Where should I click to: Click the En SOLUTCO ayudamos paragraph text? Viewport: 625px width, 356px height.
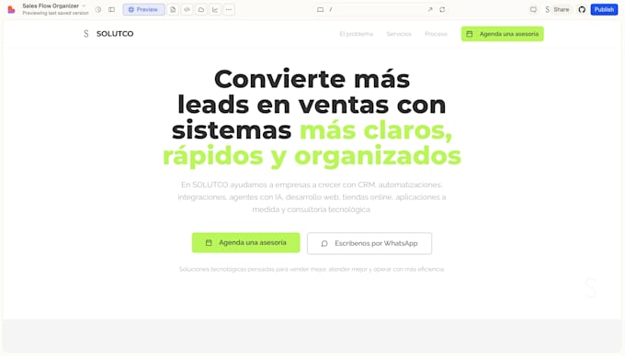pos(312,197)
